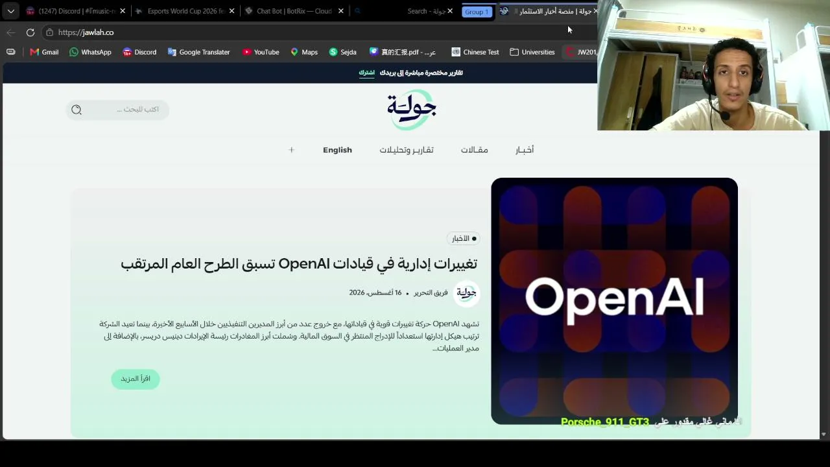Click the فريق التحرير author name
The height and width of the screenshot is (467, 830).
click(431, 293)
